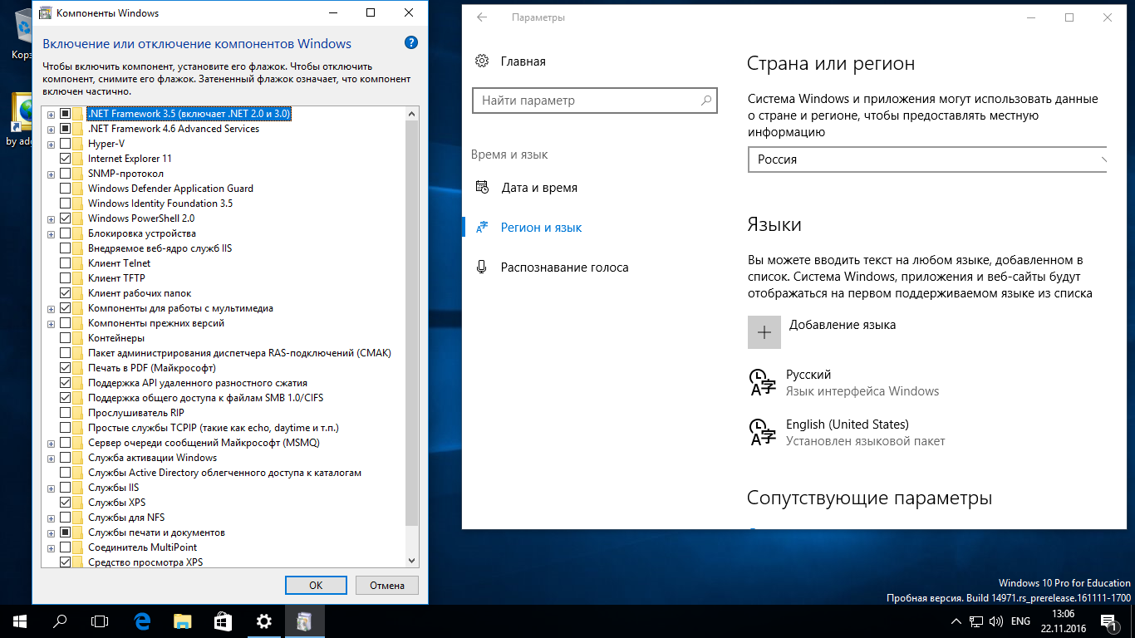Enable Контейнеры checkbox
The width and height of the screenshot is (1135, 638).
tap(66, 338)
